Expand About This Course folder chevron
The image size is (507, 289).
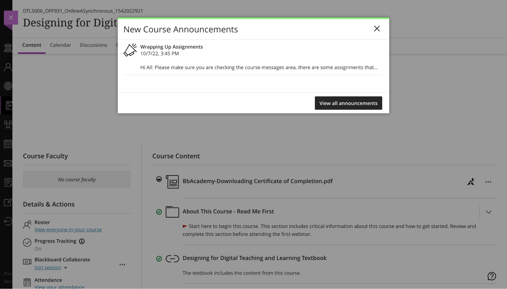[x=488, y=212]
